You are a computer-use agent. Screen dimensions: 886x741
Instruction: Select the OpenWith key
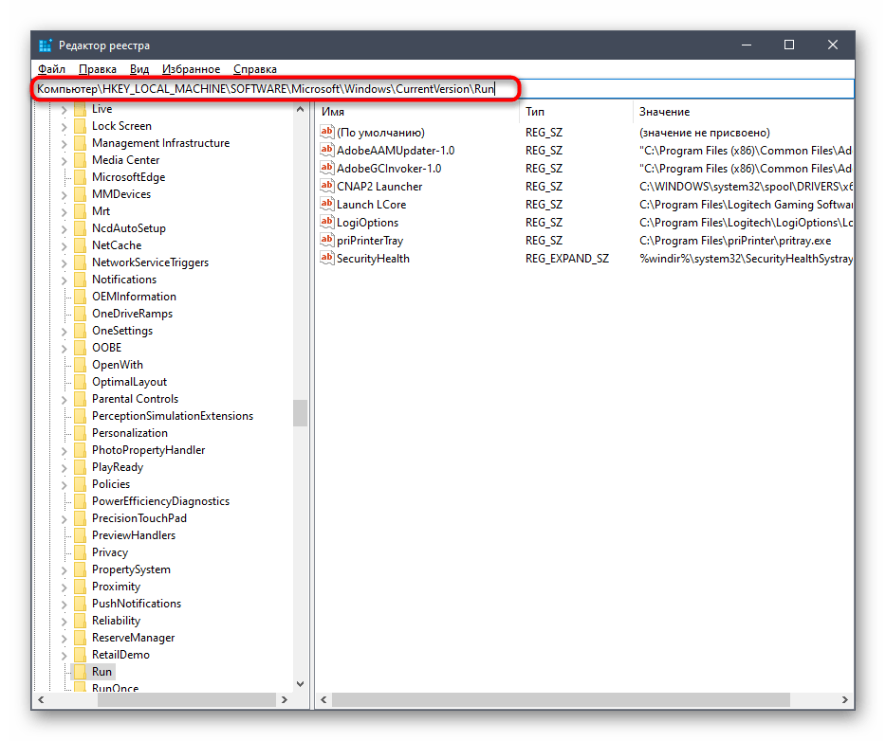coord(118,365)
